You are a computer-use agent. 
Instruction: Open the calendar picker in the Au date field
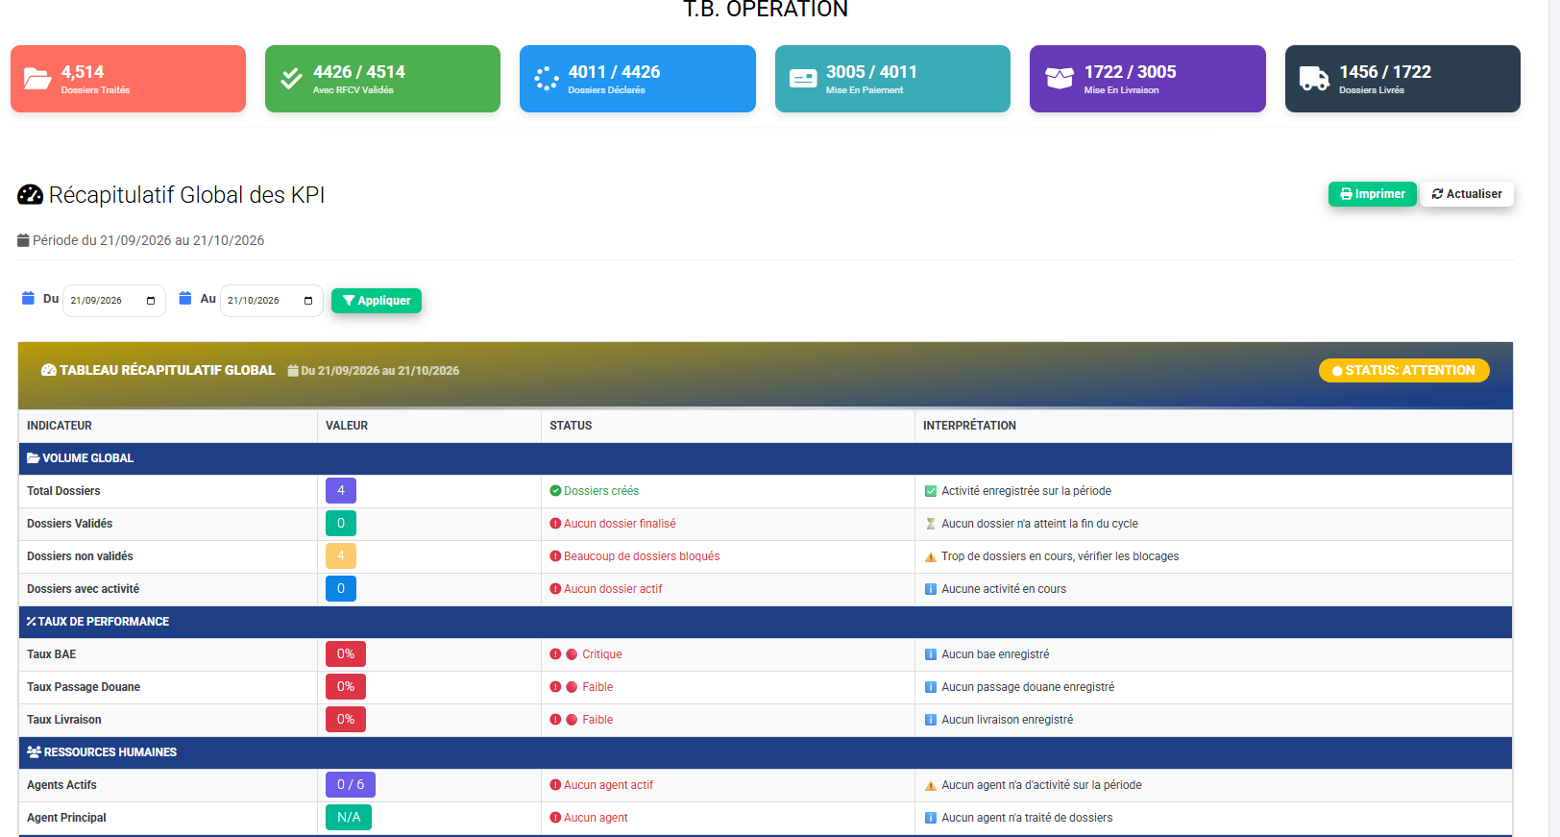(x=308, y=301)
